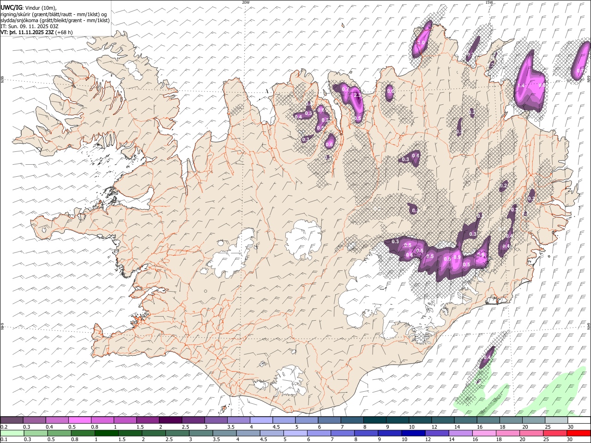Click the '1.4' precipitation value offshore northeast

[x=521, y=86]
